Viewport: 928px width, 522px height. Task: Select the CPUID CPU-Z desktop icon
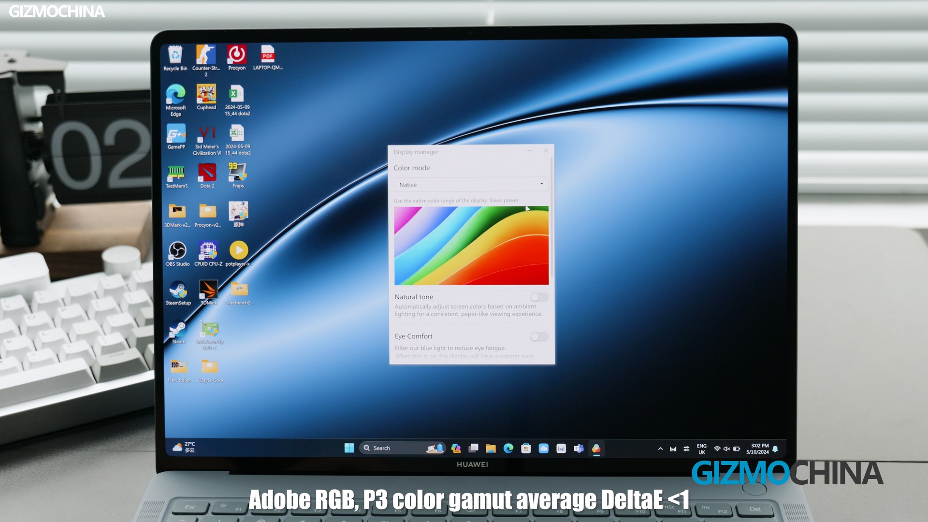(x=208, y=254)
